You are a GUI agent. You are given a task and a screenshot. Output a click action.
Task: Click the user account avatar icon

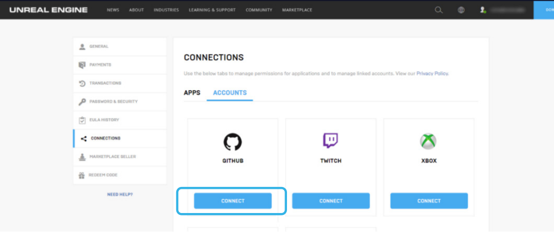tap(483, 10)
